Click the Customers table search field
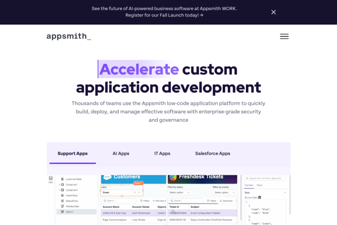Viewport: 337px width, 225px height. (119, 201)
